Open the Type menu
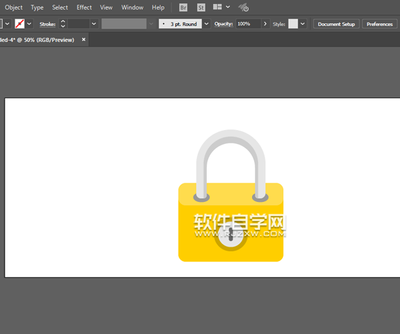This screenshot has height=334, width=400. point(37,7)
